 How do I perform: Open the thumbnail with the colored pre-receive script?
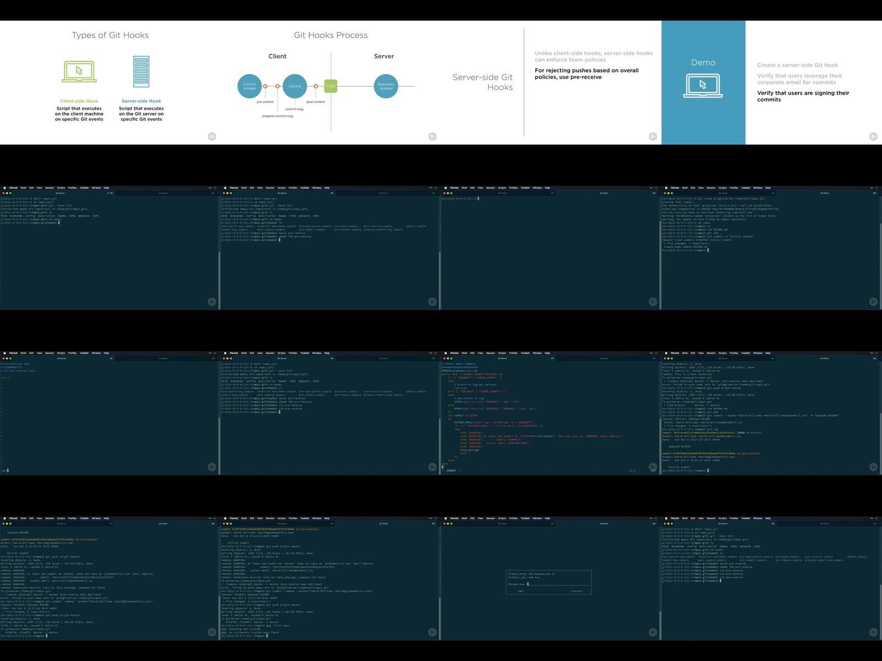point(551,413)
